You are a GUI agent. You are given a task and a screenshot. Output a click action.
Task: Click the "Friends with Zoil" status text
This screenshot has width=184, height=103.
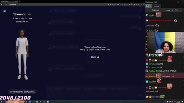(x=22, y=22)
